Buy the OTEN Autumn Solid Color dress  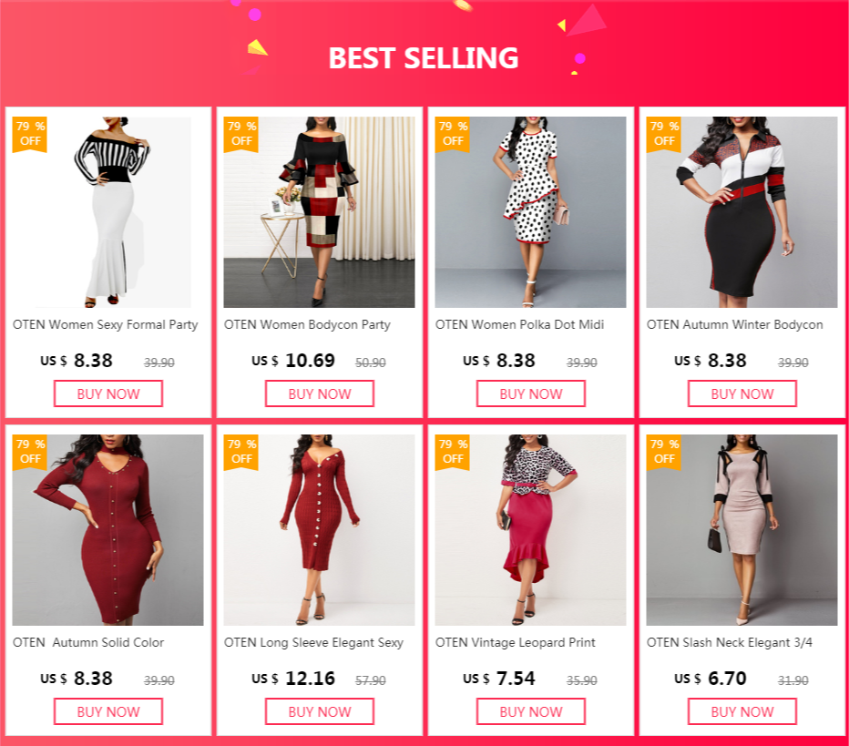(108, 711)
